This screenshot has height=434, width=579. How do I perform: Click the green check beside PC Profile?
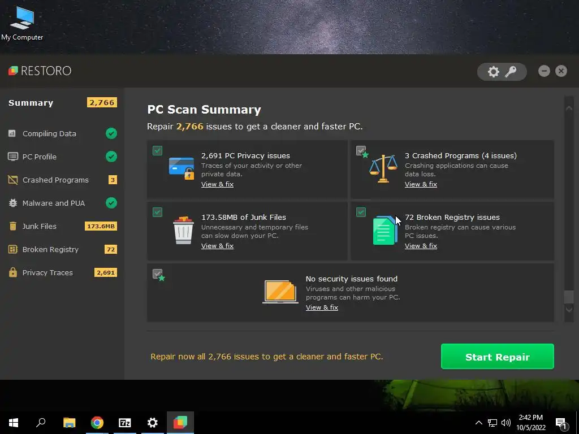111,157
